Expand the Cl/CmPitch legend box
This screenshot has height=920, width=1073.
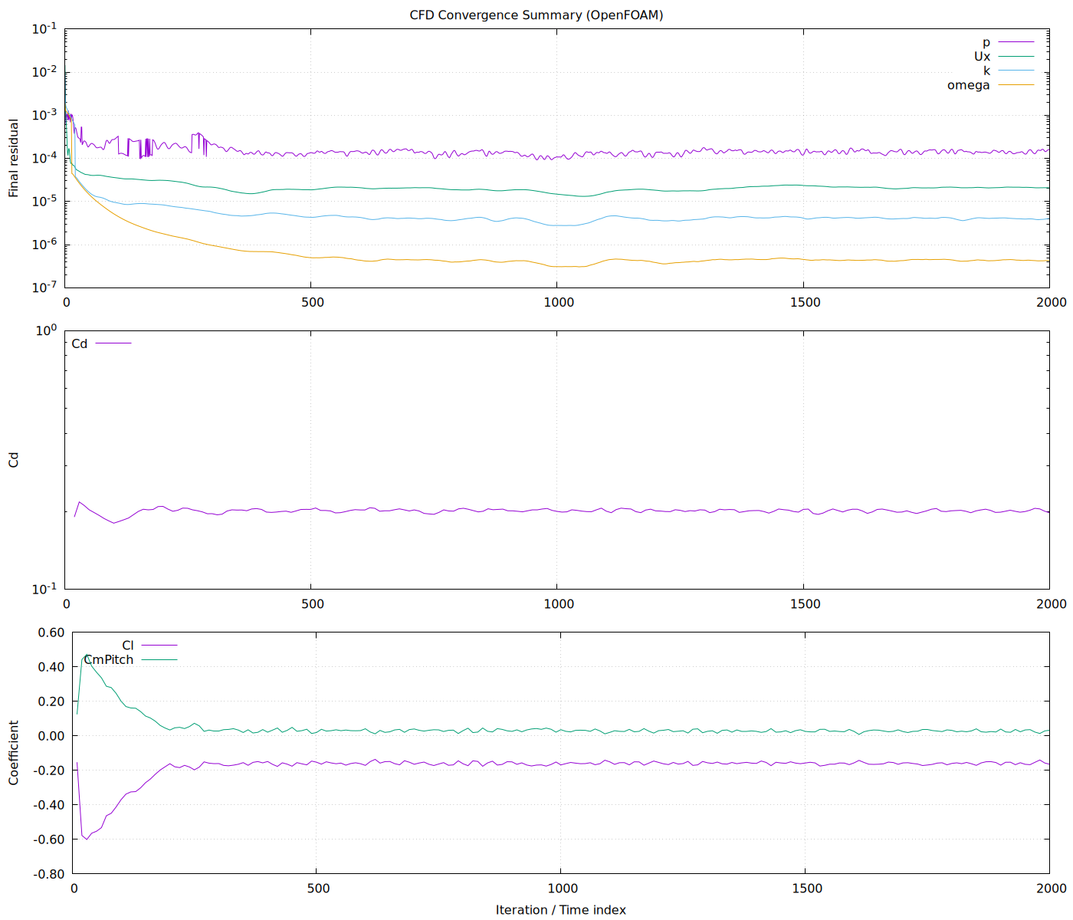tap(134, 652)
